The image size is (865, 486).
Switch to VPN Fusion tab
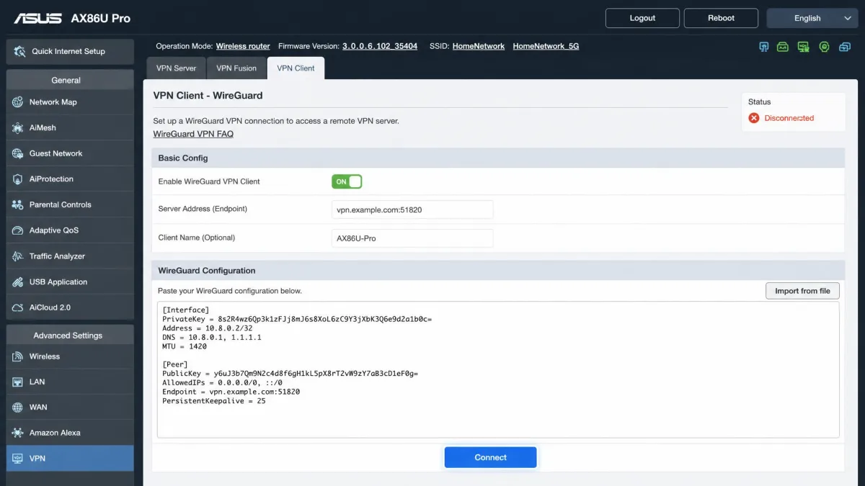(x=236, y=68)
